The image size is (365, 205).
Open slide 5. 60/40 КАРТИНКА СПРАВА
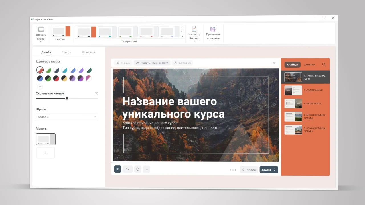(x=305, y=130)
